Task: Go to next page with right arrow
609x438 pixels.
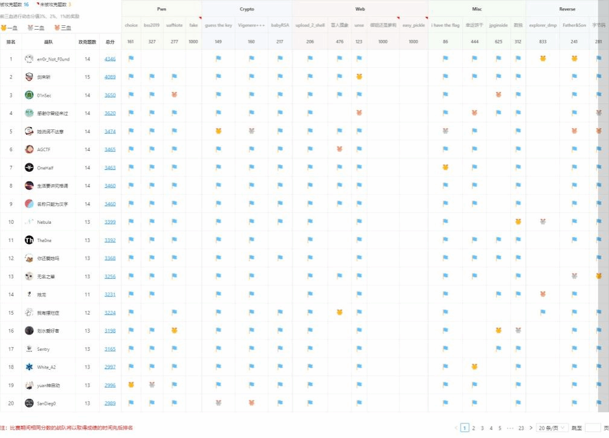Action: [530, 428]
